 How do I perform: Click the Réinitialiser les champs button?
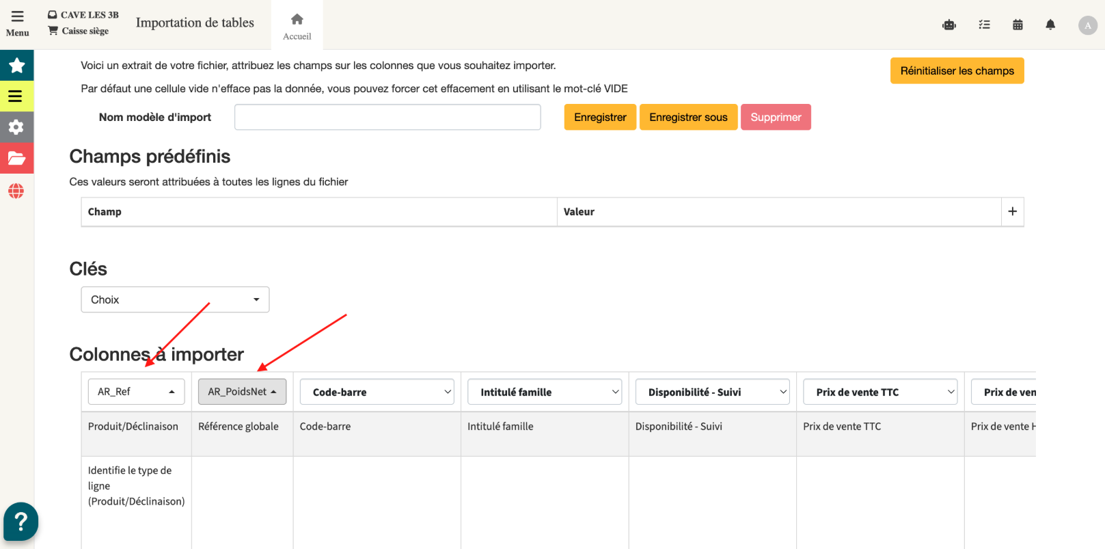pos(957,70)
